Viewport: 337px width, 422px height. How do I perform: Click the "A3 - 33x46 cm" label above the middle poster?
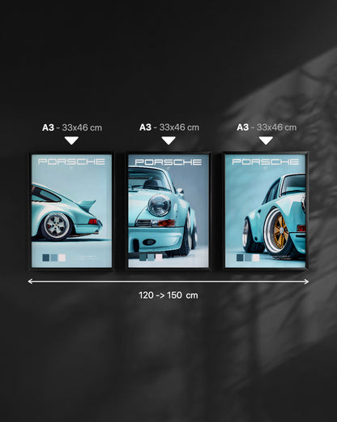pyautogui.click(x=169, y=127)
